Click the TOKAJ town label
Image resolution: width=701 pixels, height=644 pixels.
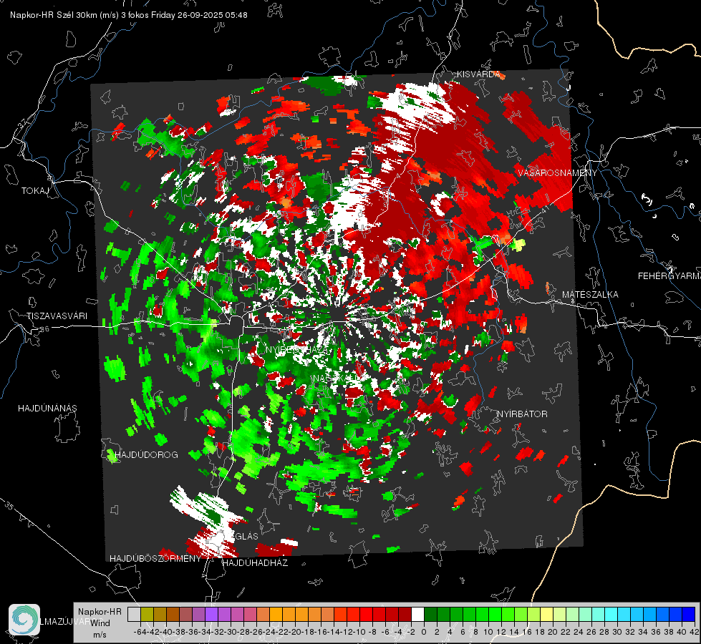[x=35, y=191]
